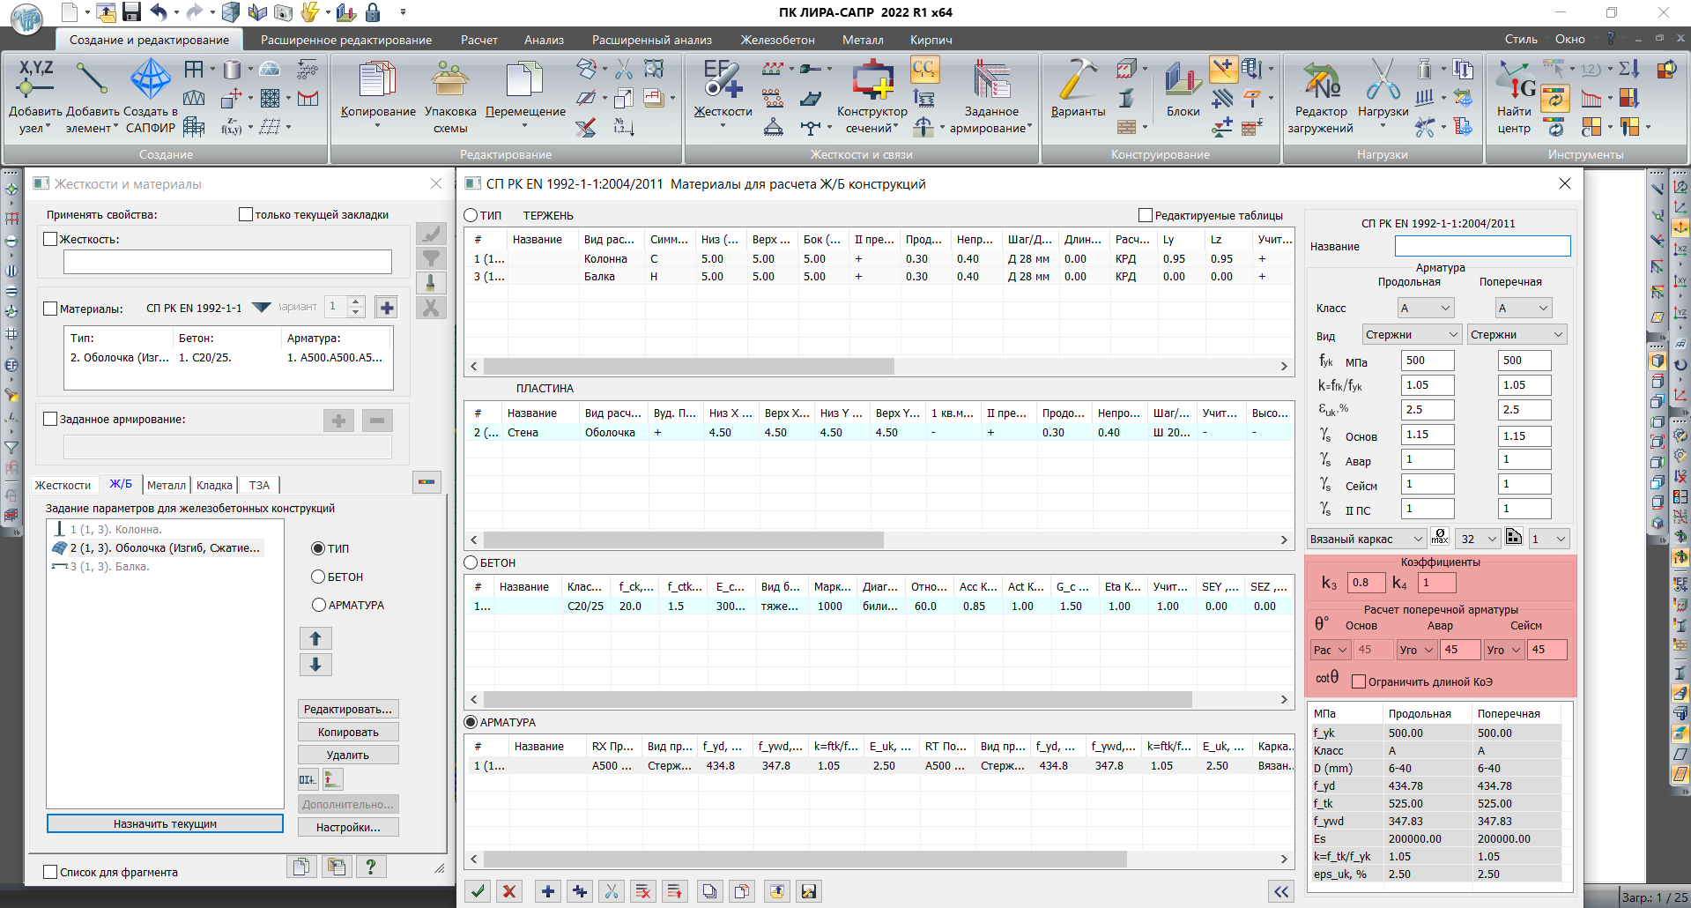Check the Ограничить длиной КоЭ checkbox
Viewport: 1691px width, 908px height.
[1359, 681]
